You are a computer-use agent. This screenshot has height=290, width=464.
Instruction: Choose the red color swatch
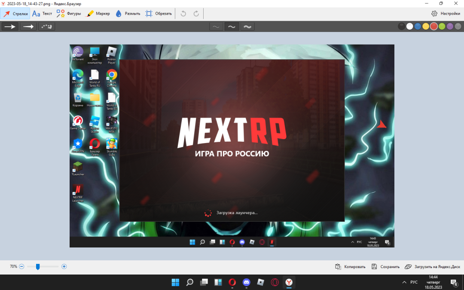click(434, 27)
